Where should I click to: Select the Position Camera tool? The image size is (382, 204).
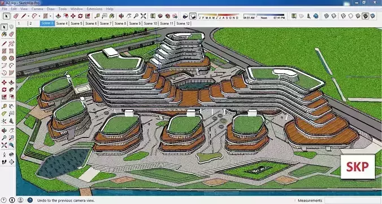(x=4, y=154)
